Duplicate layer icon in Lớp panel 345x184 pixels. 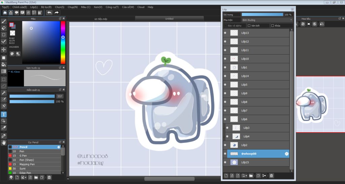(x=258, y=176)
